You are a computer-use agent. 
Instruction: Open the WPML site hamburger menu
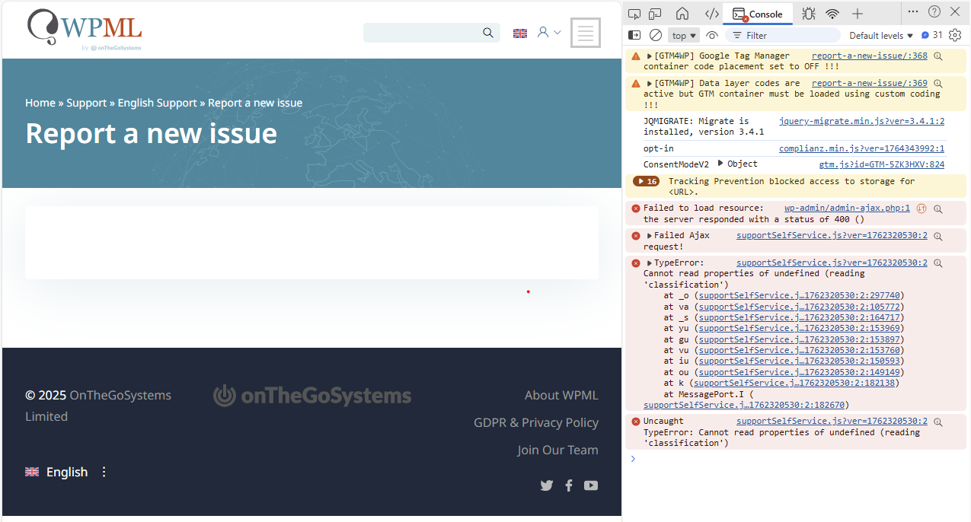[585, 33]
